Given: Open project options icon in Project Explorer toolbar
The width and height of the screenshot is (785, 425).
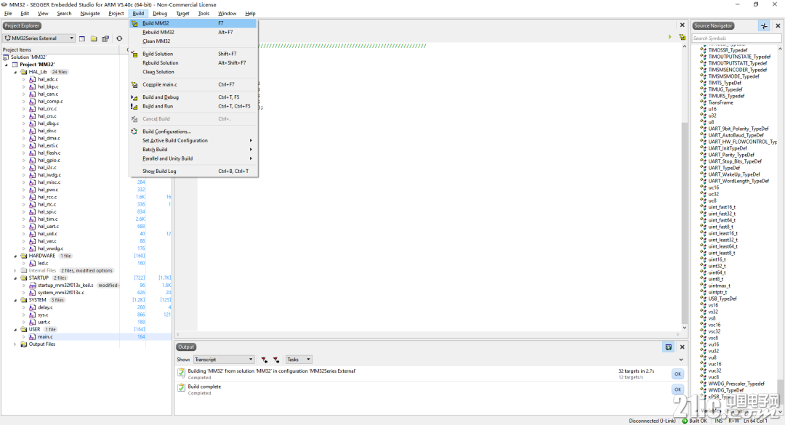Looking at the screenshot, I should [105, 39].
